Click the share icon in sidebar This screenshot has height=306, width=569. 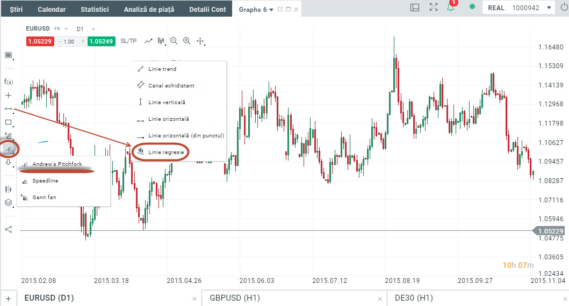8,229
